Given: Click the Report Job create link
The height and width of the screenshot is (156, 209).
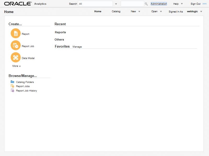Looking at the screenshot, I should pos(28,46).
